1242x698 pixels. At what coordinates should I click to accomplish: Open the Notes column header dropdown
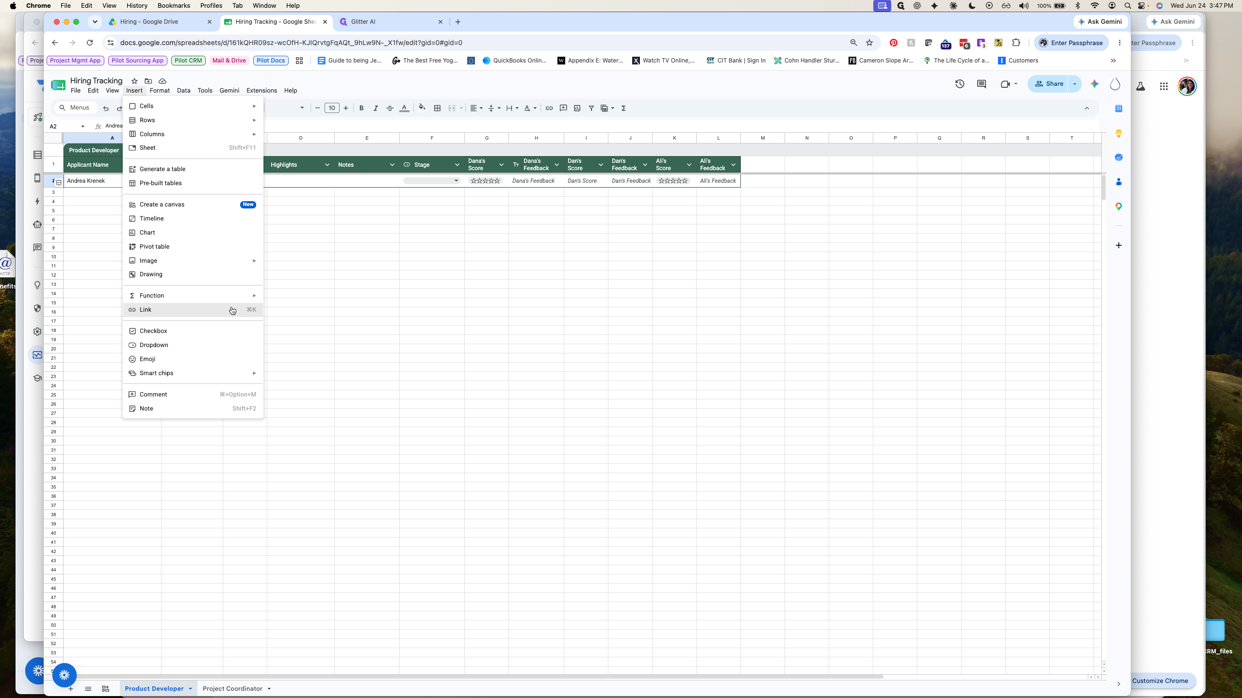[392, 165]
